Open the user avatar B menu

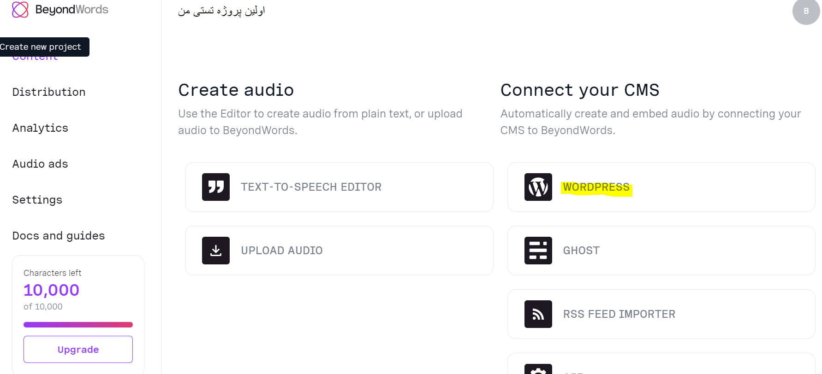tap(806, 11)
